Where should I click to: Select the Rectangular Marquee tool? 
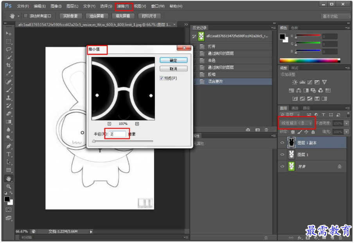pos(9,41)
